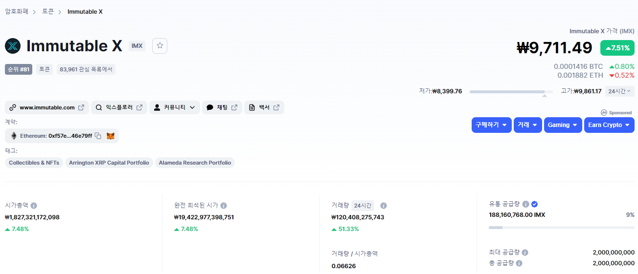Click the info icon beside 시가총액
The height and width of the screenshot is (274, 638).
point(34,206)
